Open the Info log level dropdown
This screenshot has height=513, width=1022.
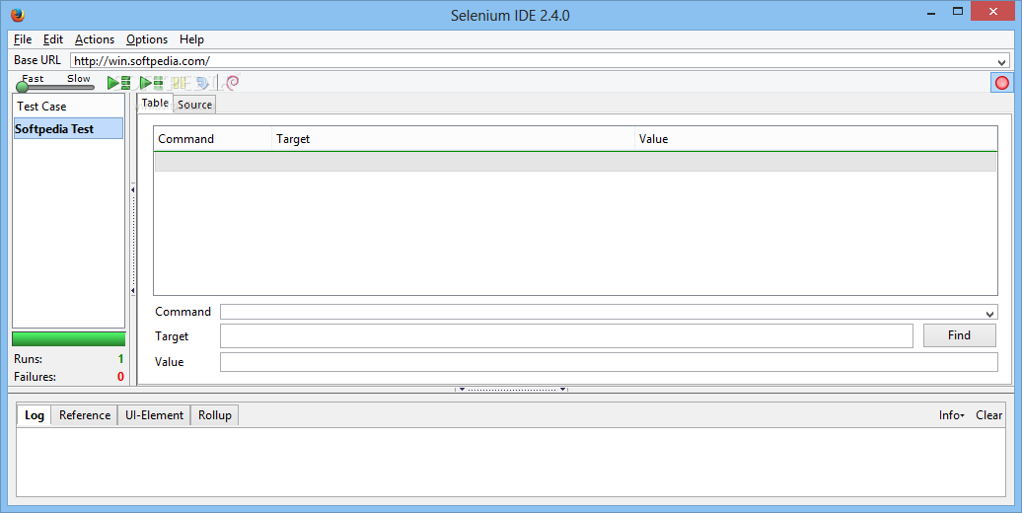(952, 415)
